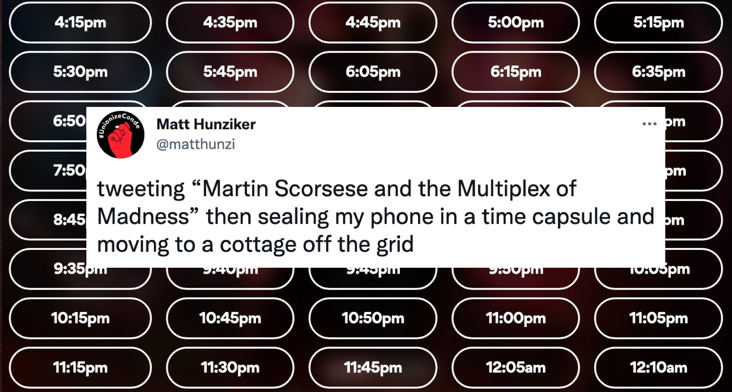
Task: Click the @matthunzi handle
Action: click(x=196, y=144)
